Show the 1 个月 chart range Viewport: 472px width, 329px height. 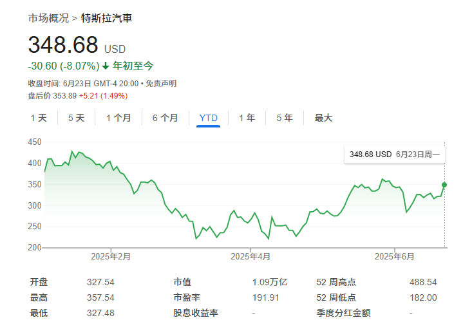pos(118,118)
